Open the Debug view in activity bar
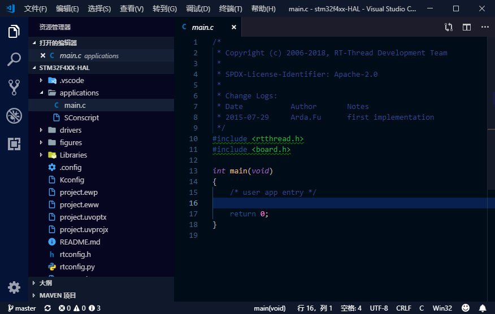495x314 pixels. point(14,116)
